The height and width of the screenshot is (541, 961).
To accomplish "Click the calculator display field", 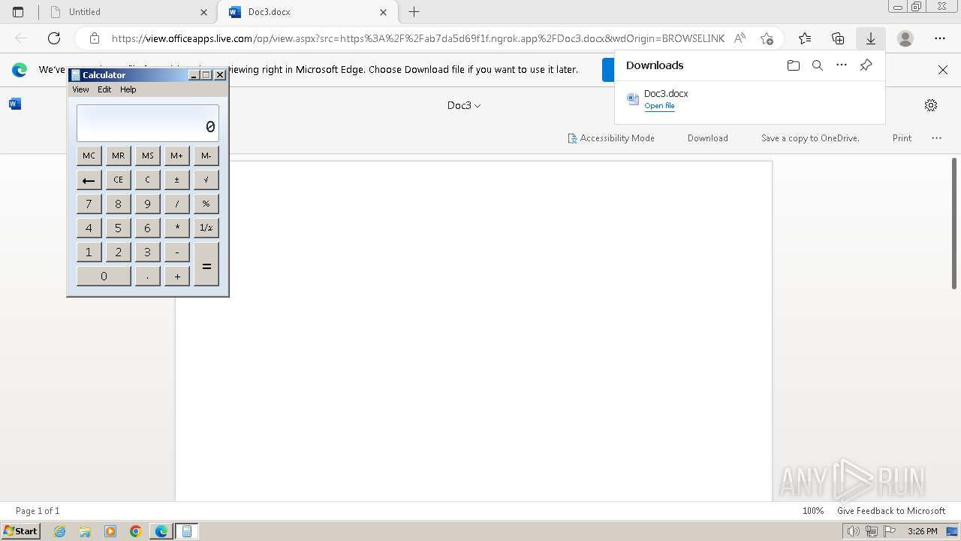I will point(148,122).
